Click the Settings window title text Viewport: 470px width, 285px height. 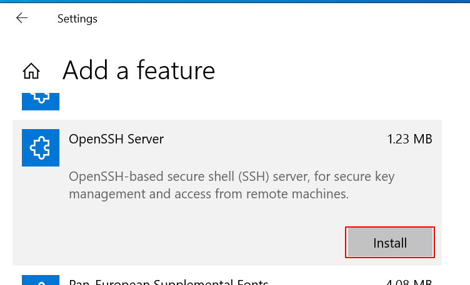(77, 19)
